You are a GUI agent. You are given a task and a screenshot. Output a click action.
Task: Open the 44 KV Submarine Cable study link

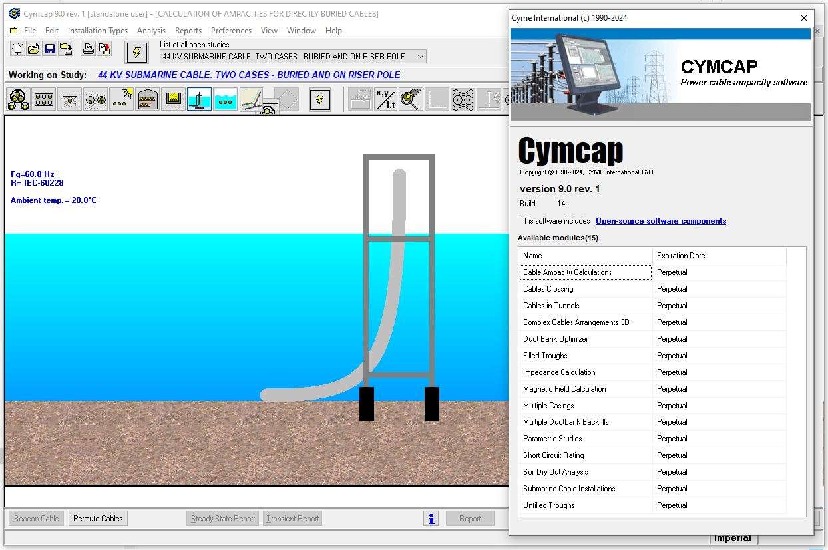coord(248,75)
